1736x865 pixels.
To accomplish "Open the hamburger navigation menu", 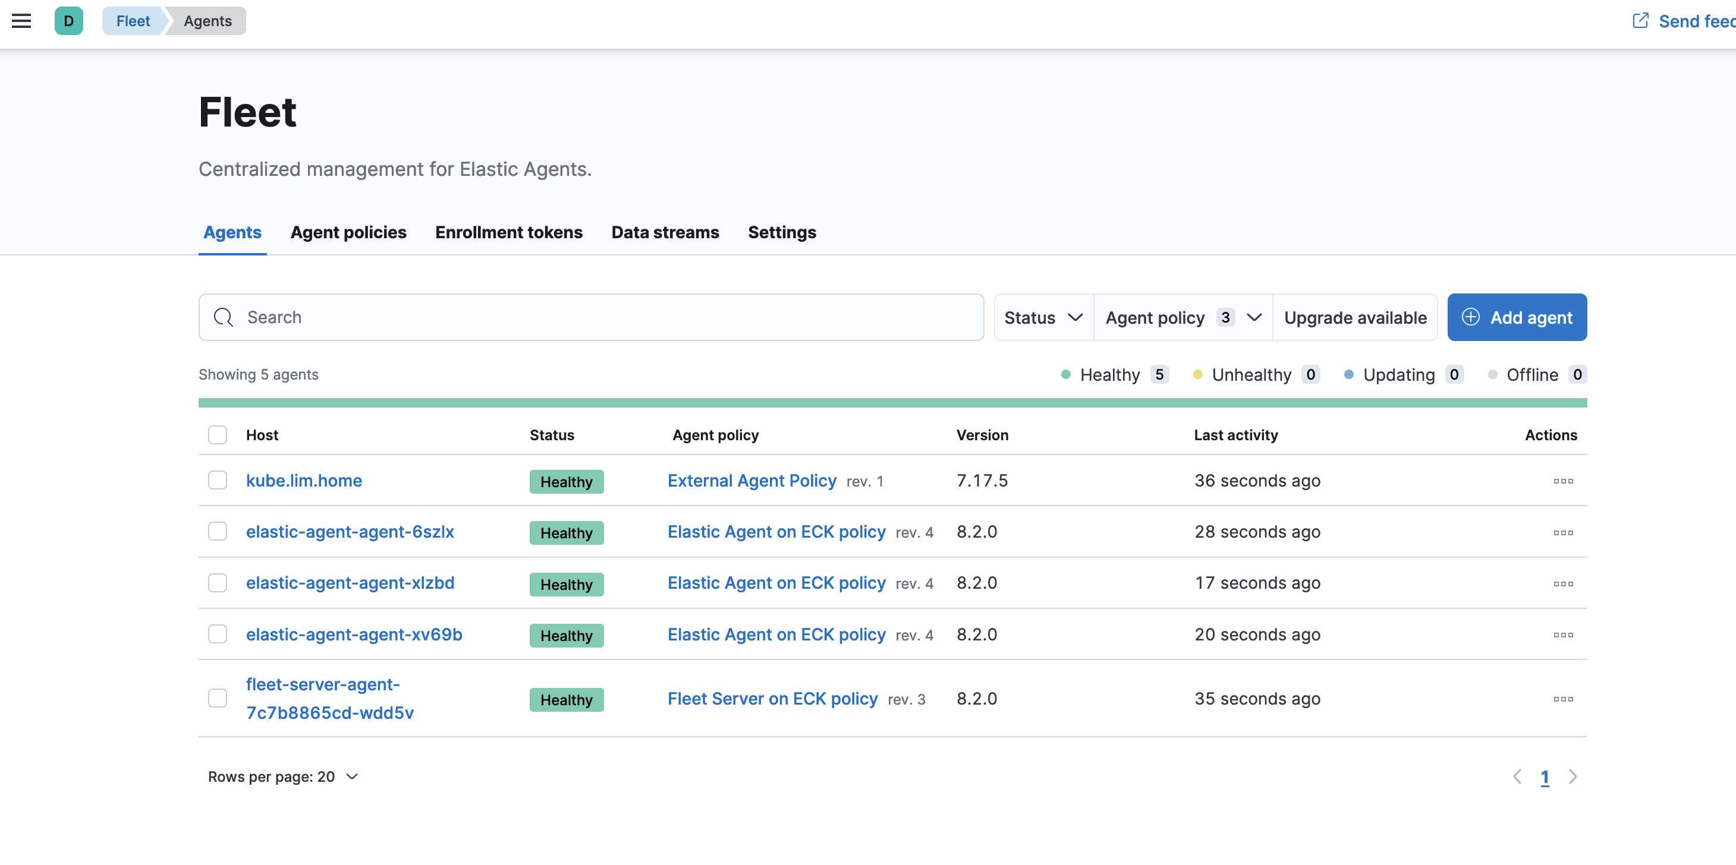I will [21, 21].
